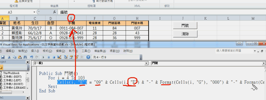266x100 pixels.
Task: Restore the inner code window
Action: (x=262, y=51)
